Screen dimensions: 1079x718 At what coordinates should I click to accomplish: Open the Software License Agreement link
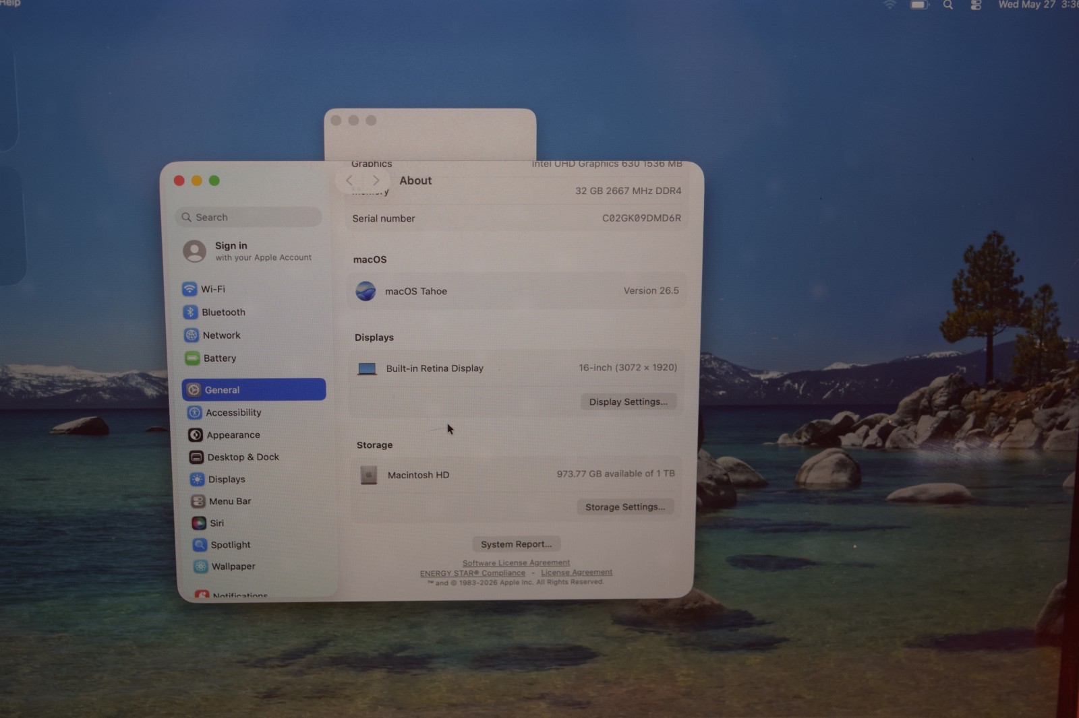[x=517, y=562]
